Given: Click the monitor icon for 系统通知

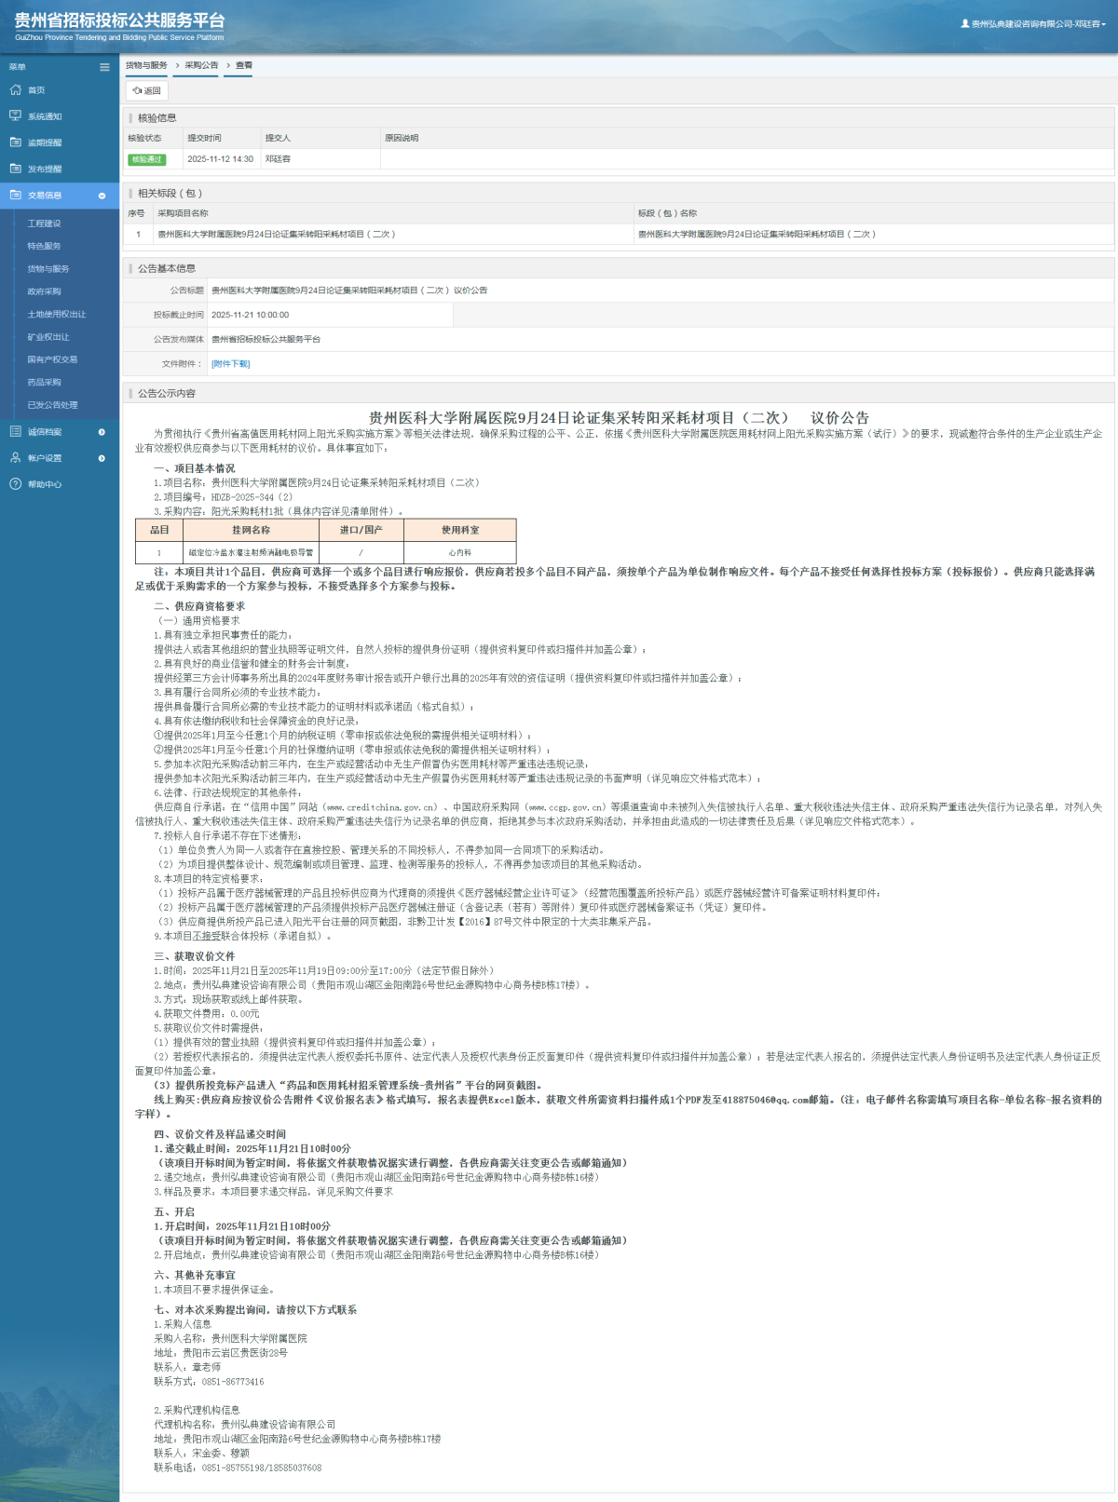Looking at the screenshot, I should tap(15, 116).
